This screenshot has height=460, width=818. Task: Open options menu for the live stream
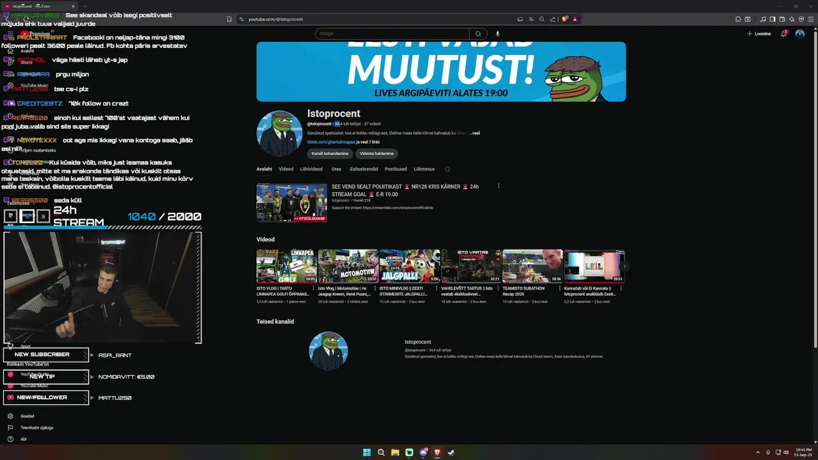pos(498,187)
